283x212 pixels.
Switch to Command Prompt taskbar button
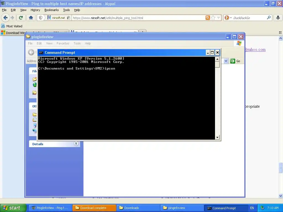(x=226, y=208)
